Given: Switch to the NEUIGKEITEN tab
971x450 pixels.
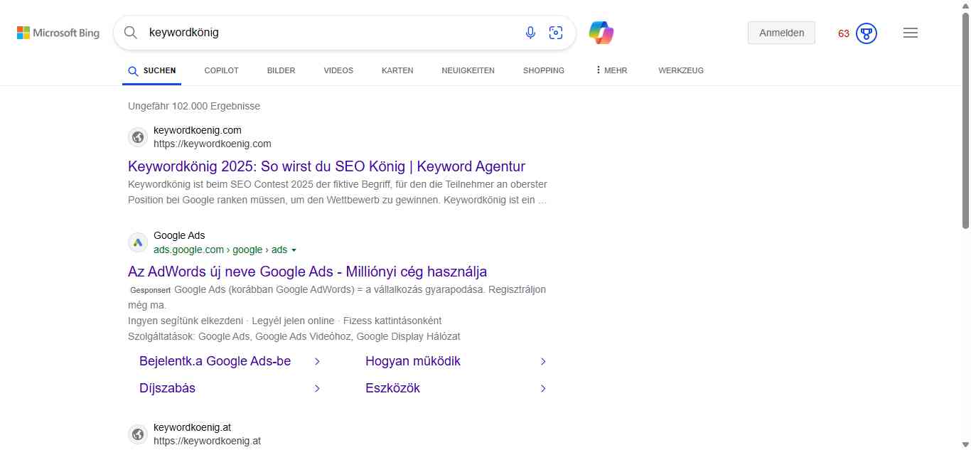Looking at the screenshot, I should pos(468,70).
